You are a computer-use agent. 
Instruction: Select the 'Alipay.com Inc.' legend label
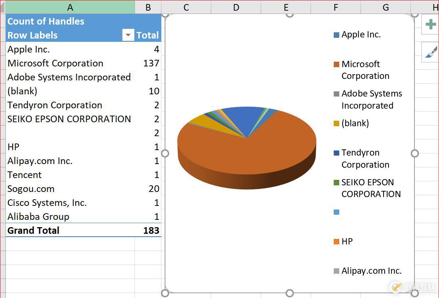pos(372,271)
